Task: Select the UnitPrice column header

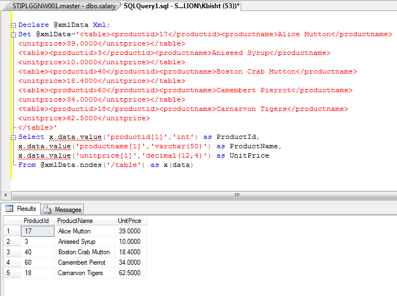Action: (131, 221)
